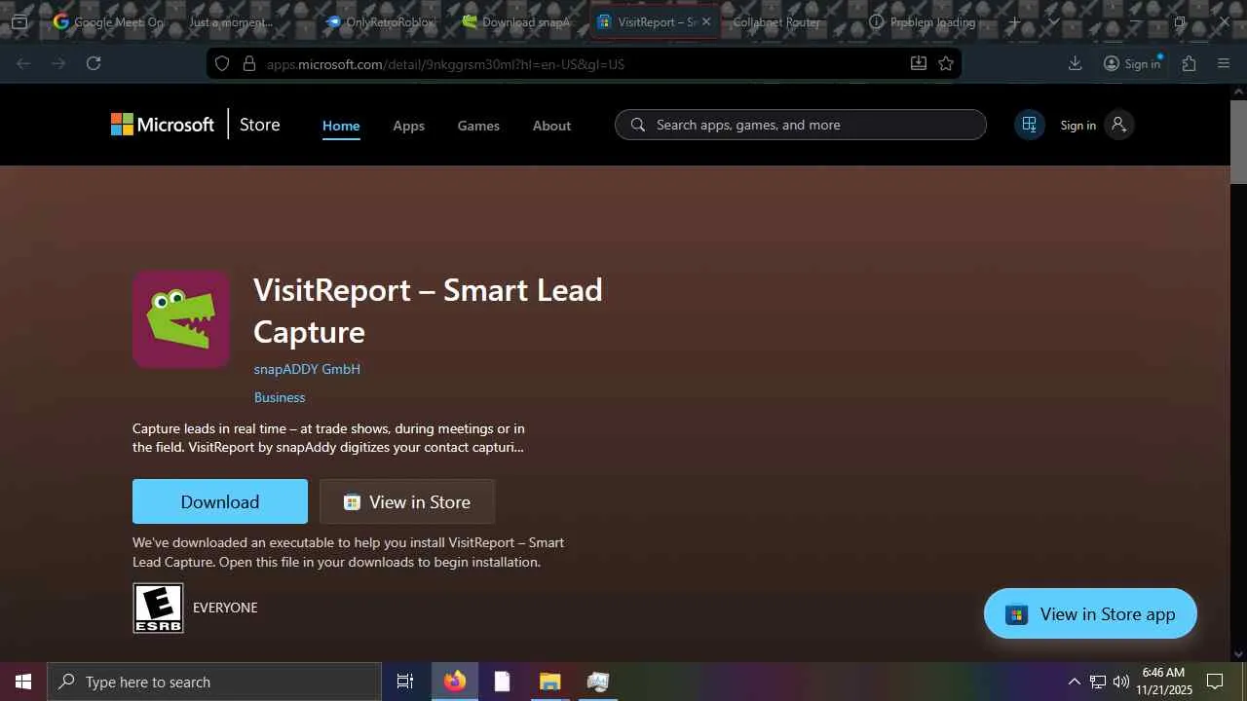This screenshot has width=1247, height=701.
Task: Open the Windows Start menu
Action: click(23, 682)
